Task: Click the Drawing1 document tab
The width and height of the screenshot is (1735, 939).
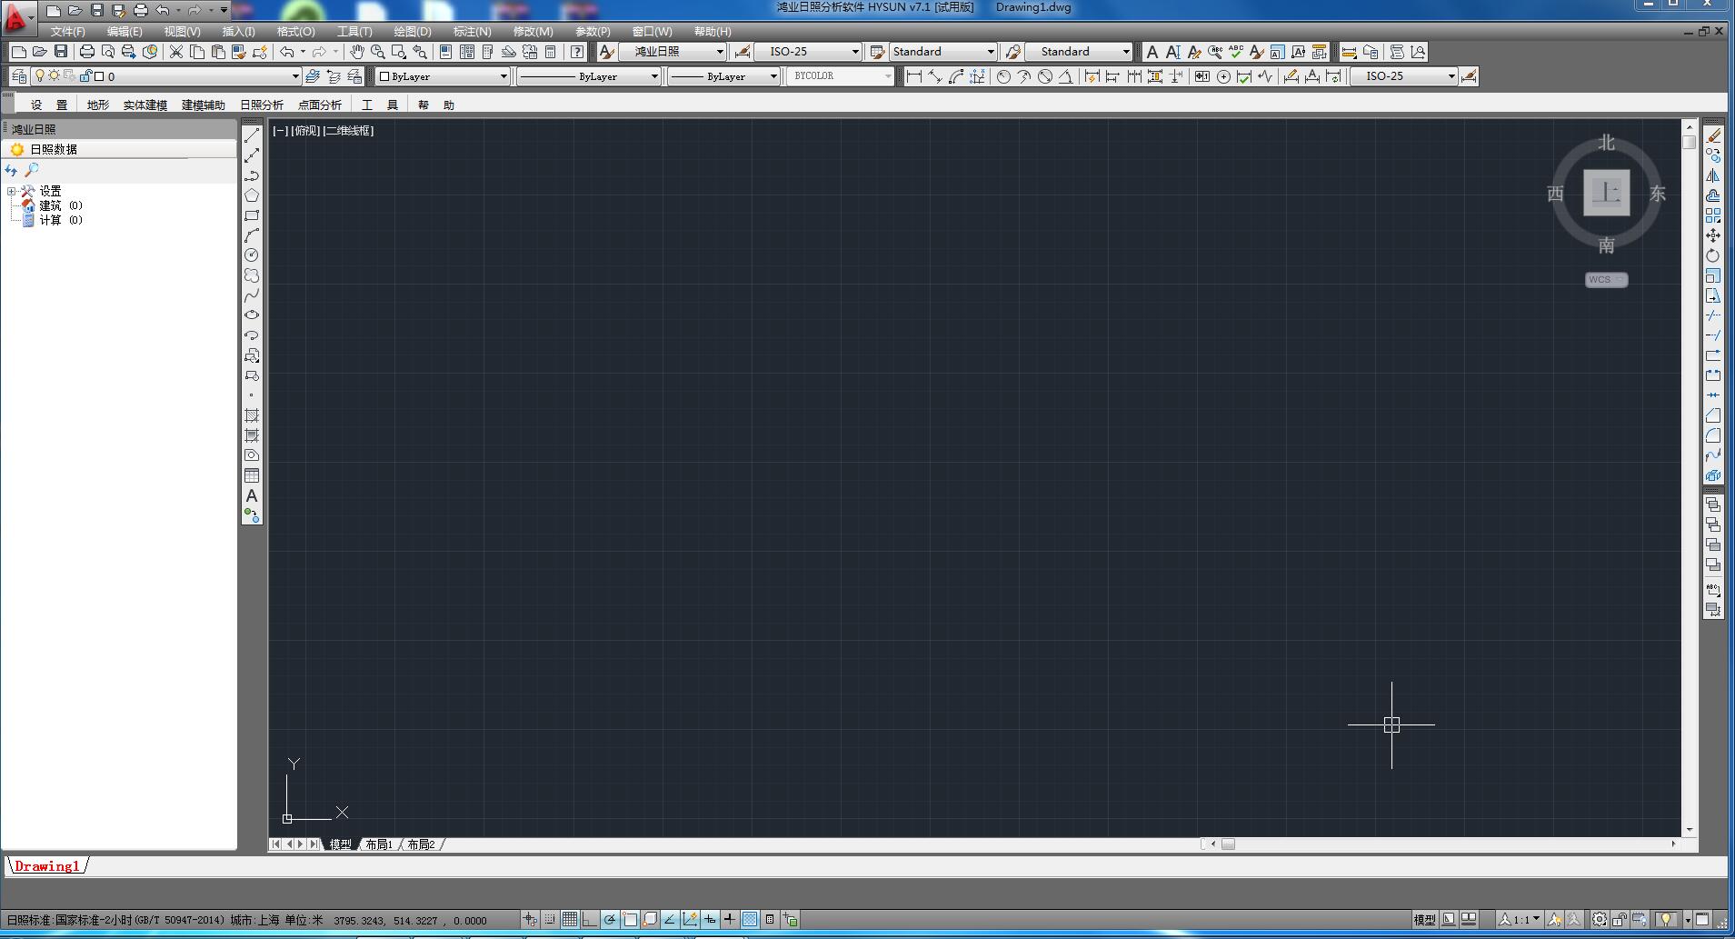Action: [x=47, y=866]
